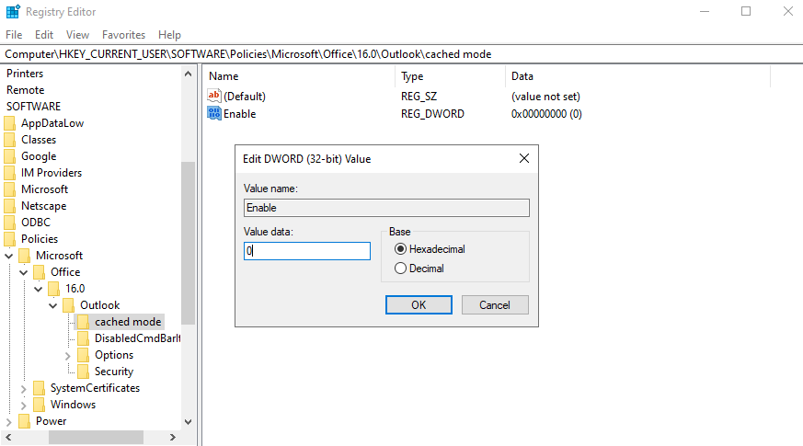Open the Edit menu

[x=44, y=35]
